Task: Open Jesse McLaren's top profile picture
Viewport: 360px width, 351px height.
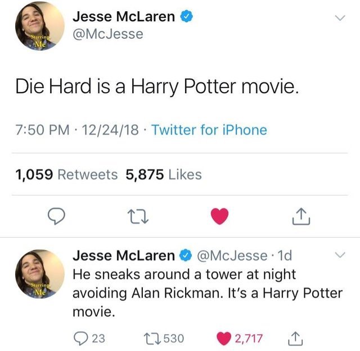Action: (x=40, y=26)
